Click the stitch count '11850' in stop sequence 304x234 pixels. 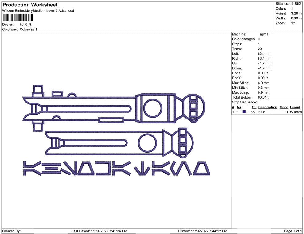tap(251, 112)
